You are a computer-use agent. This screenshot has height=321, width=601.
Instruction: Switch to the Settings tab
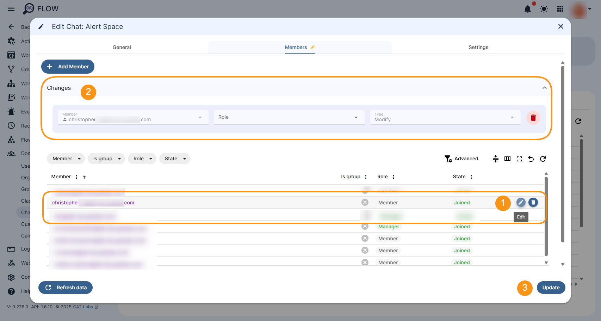478,47
